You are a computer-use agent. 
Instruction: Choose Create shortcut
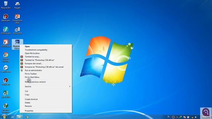coord(46,99)
